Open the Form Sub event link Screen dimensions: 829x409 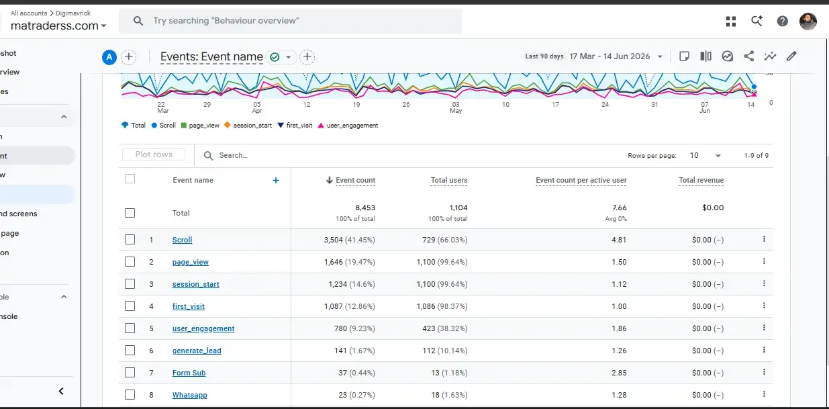[x=189, y=373]
